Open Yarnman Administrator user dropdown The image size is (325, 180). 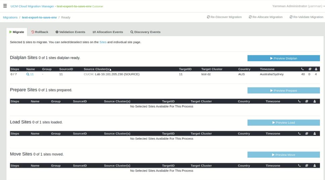[x=298, y=6]
